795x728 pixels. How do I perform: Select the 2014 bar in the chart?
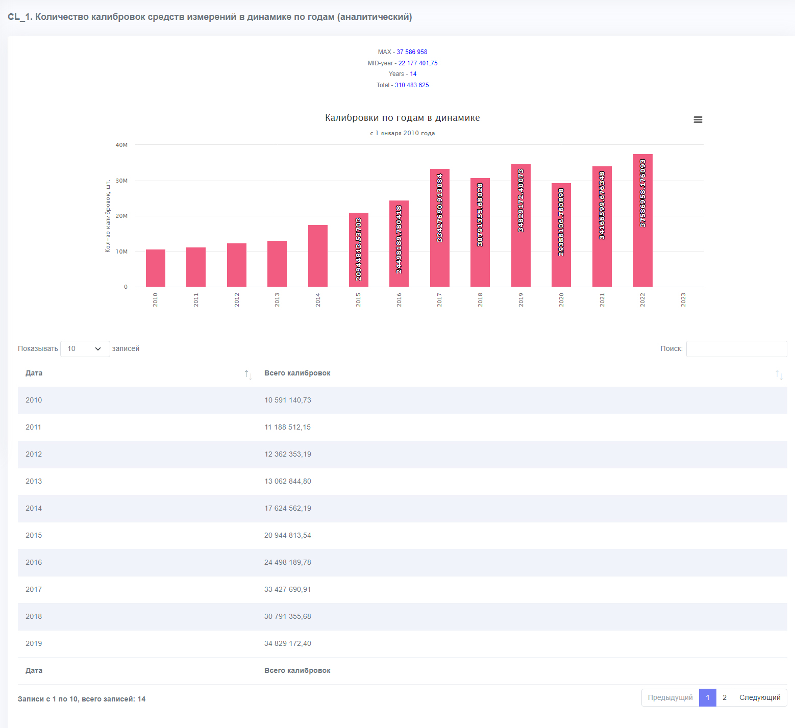pyautogui.click(x=317, y=256)
